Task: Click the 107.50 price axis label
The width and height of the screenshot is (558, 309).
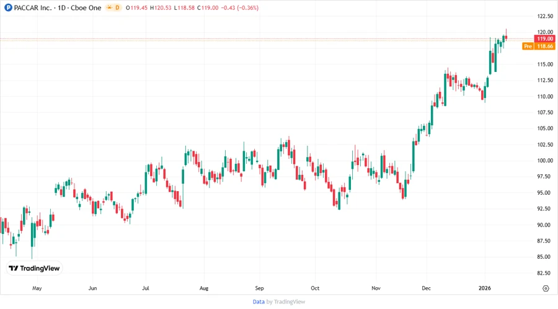Action: (545, 112)
